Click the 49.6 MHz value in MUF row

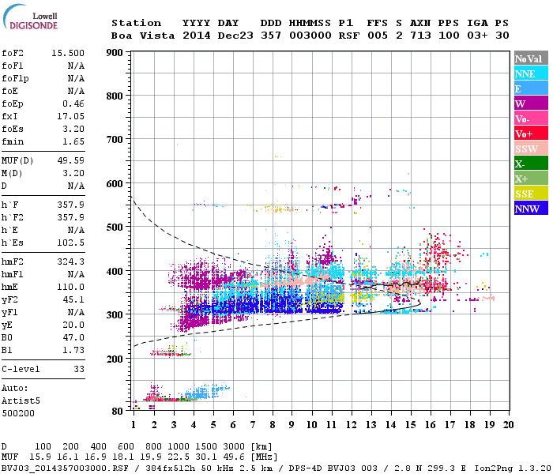pyautogui.click(x=234, y=457)
